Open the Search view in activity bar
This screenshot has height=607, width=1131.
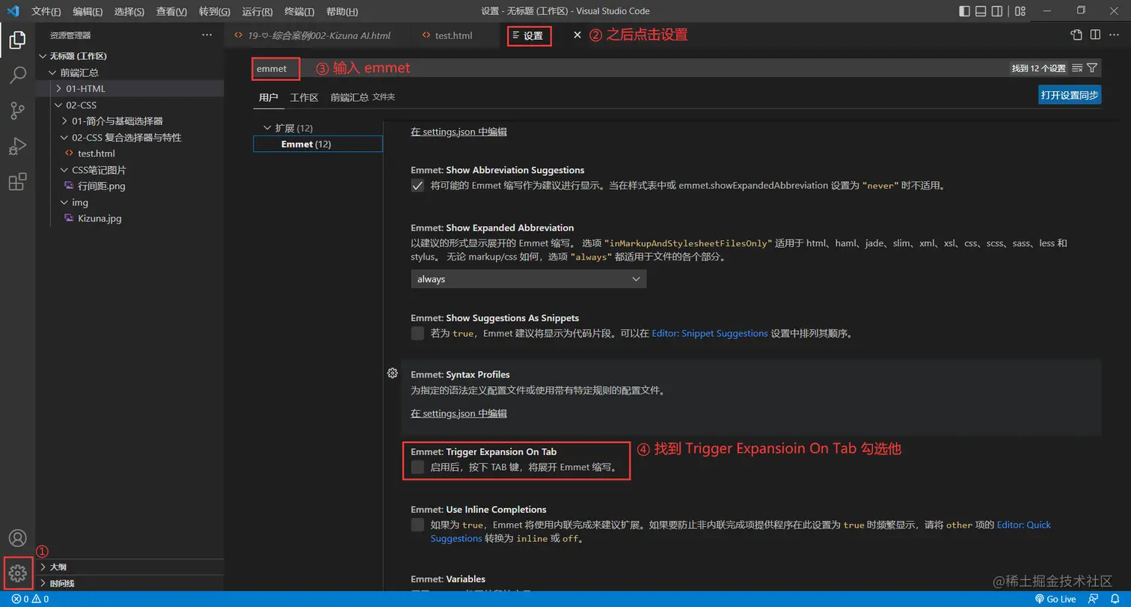(x=17, y=75)
